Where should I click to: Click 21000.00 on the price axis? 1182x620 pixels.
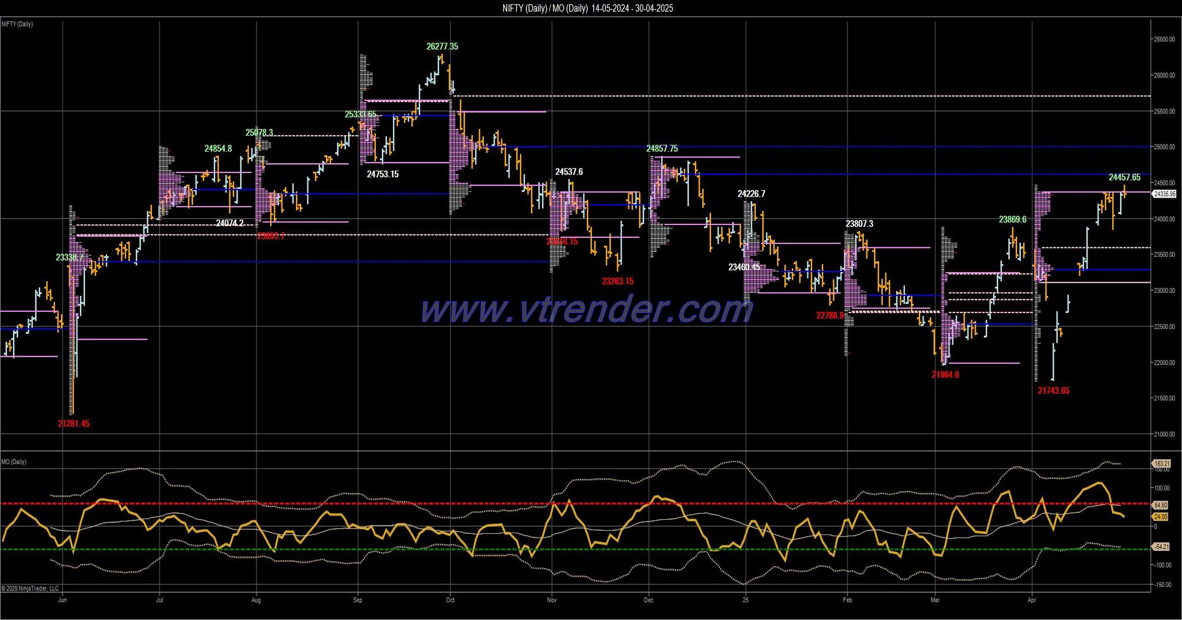pos(1164,435)
